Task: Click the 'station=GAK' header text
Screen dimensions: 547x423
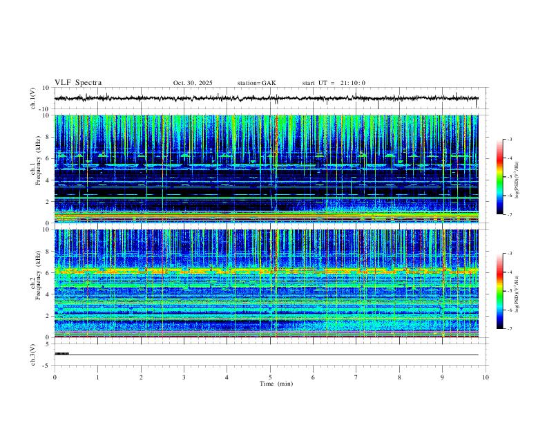Action: [x=256, y=83]
